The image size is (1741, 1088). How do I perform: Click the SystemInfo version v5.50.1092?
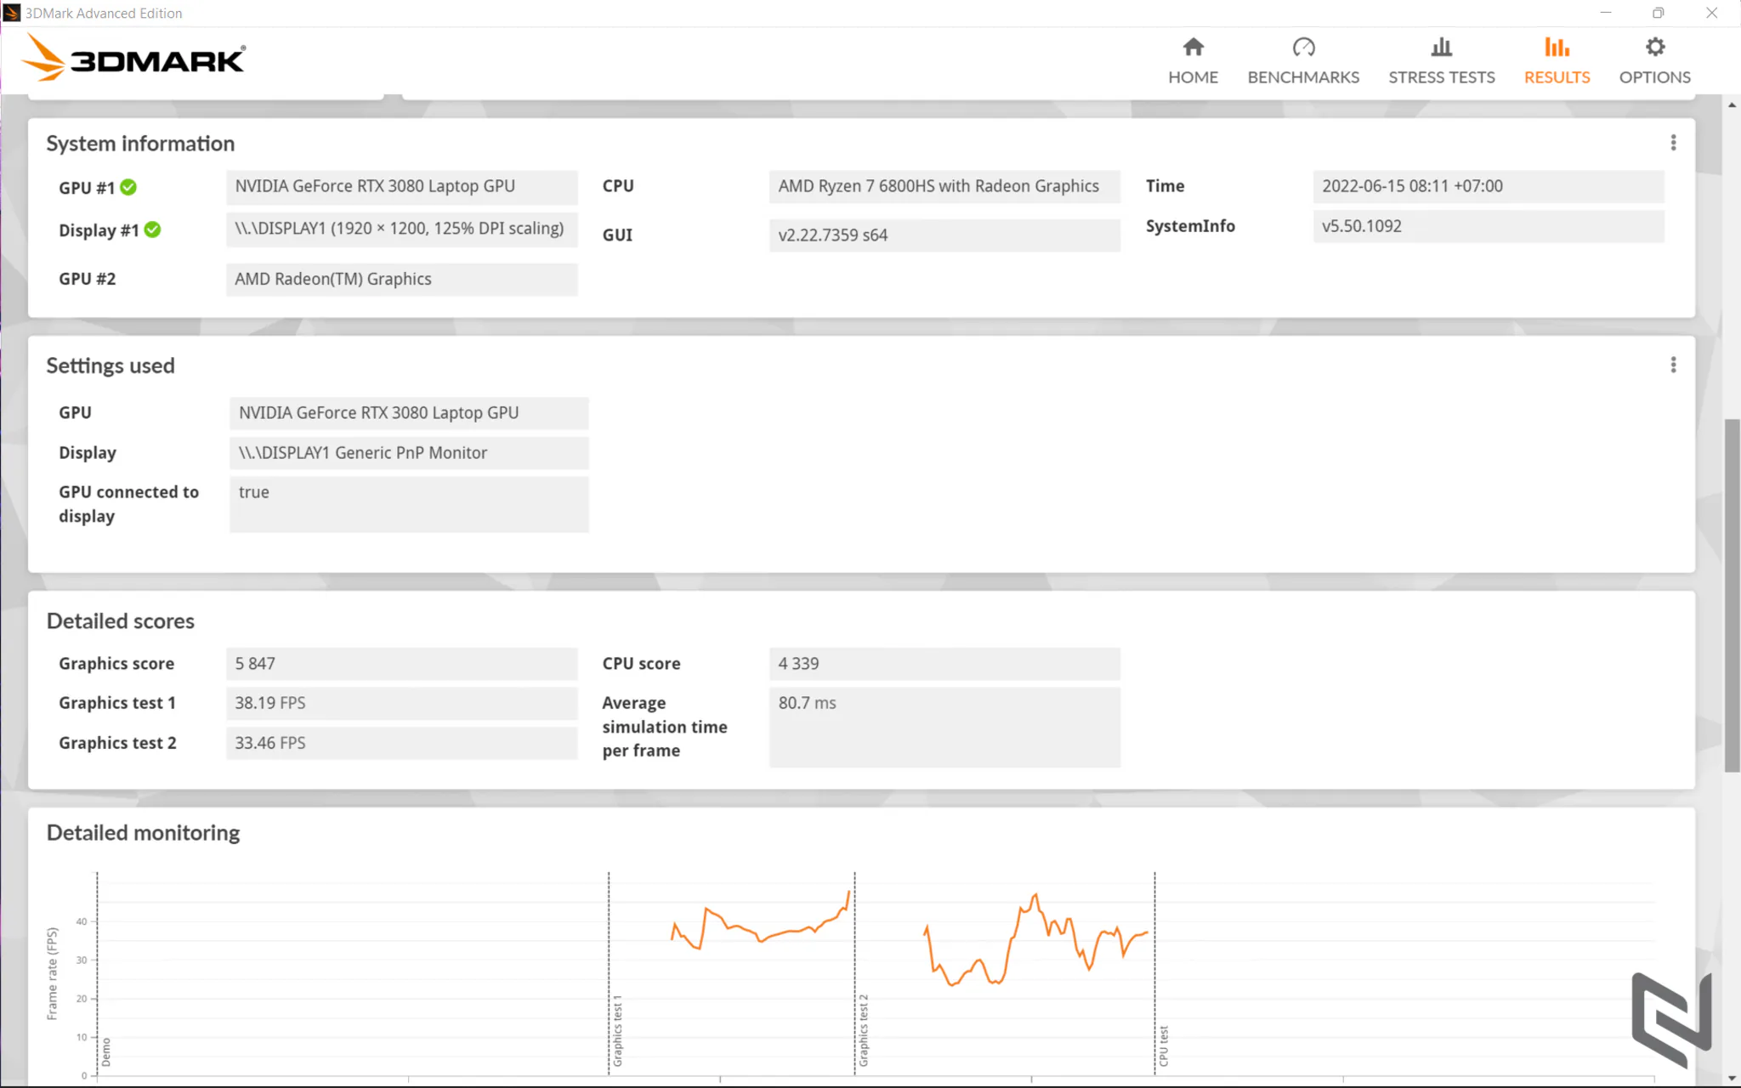[1489, 227]
